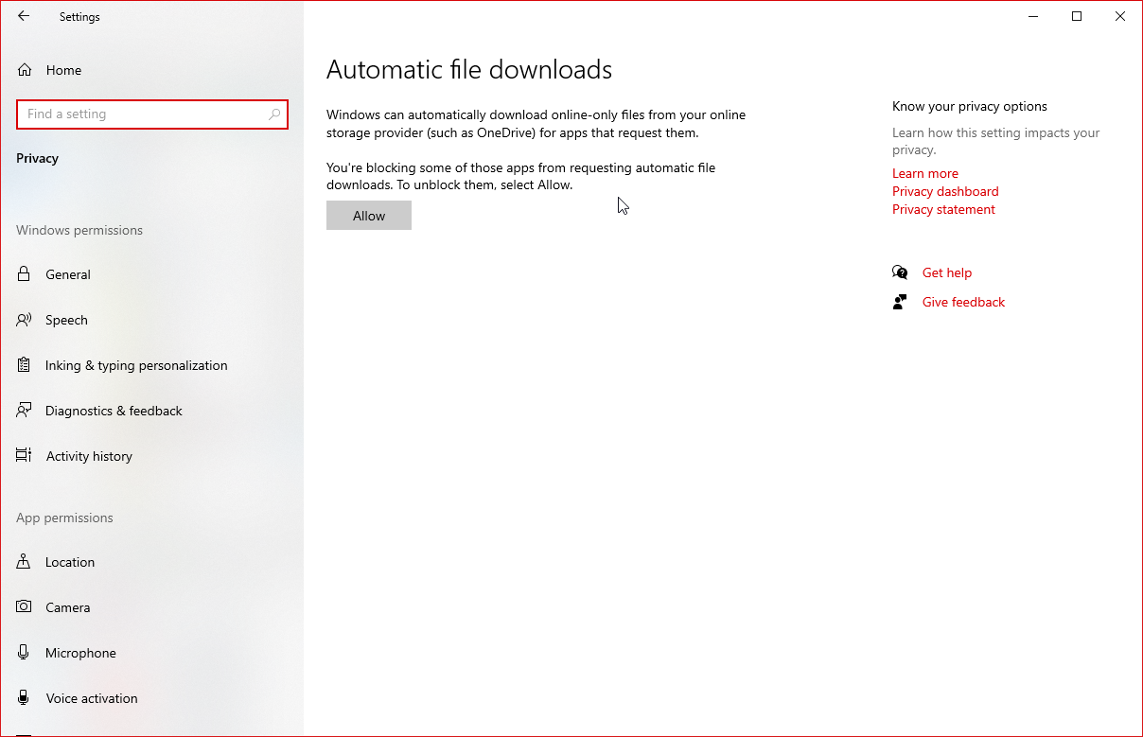Open the Privacy dashboard link

(x=945, y=191)
